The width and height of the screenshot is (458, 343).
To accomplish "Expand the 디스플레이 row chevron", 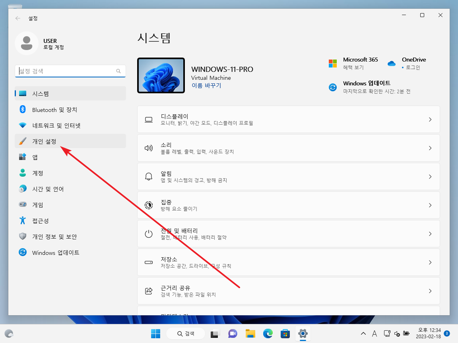I will click(430, 119).
